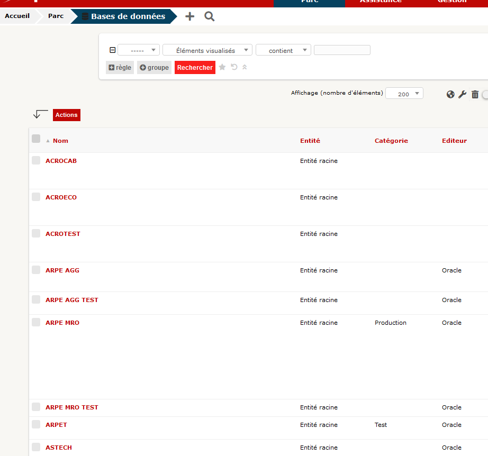Open the web export globe icon

tap(450, 94)
